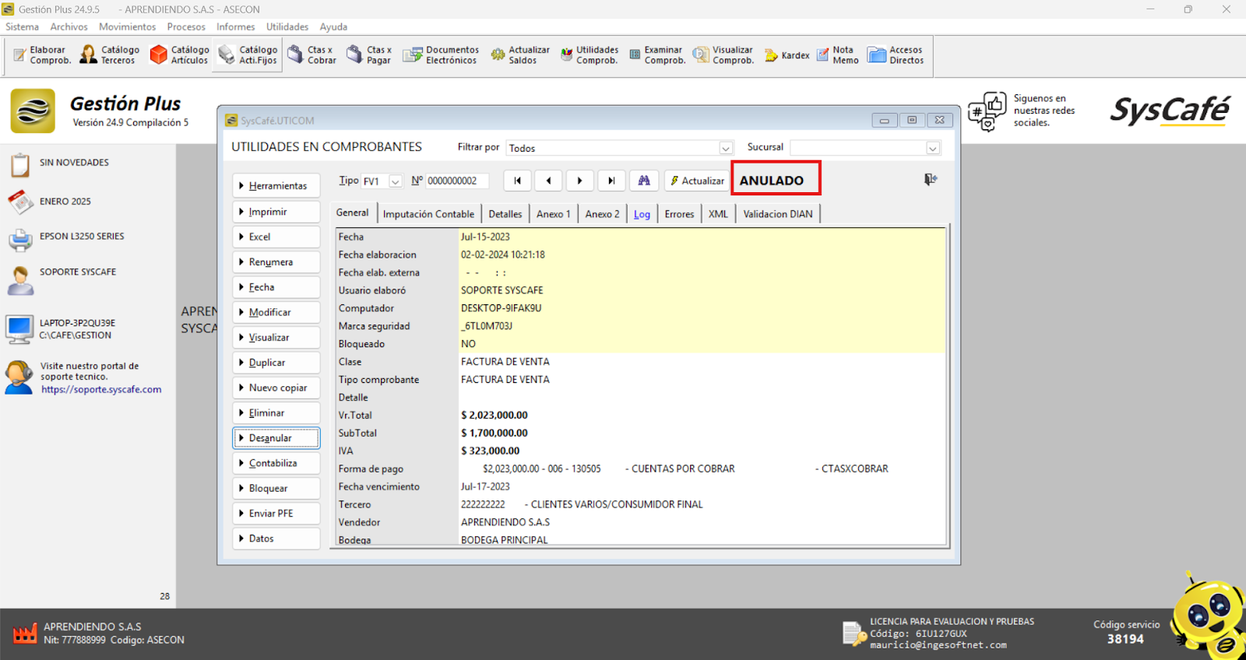The image size is (1246, 660).
Task: Open Documentos Electrónicos toolbar icon
Action: (441, 55)
